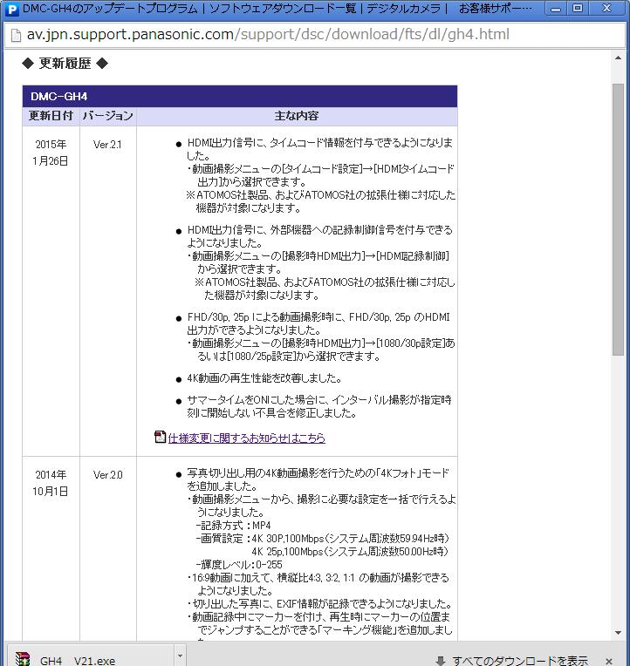
Task: Click the scroll down arrow on scrollbar
Action: point(618,633)
